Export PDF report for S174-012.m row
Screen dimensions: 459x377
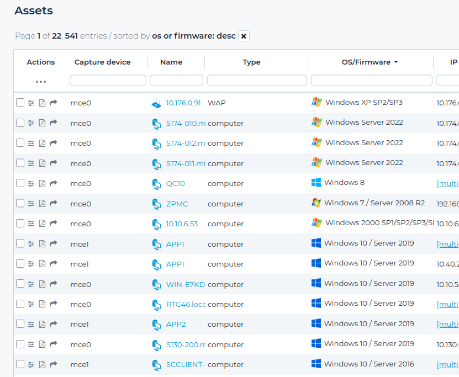(42, 143)
